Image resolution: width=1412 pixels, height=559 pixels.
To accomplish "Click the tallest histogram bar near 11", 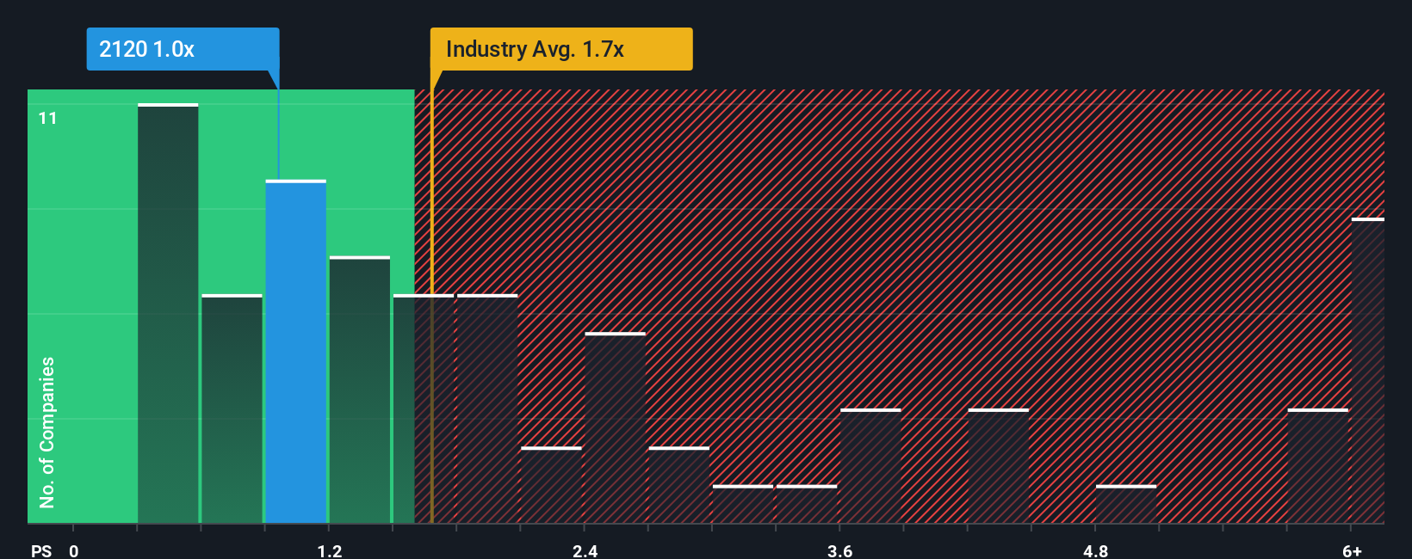I will click(168, 314).
